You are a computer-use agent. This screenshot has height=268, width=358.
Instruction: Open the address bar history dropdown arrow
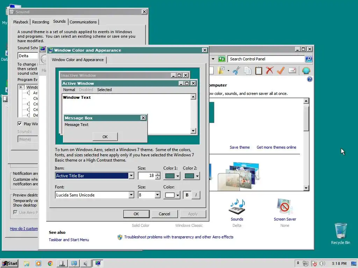point(213,59)
